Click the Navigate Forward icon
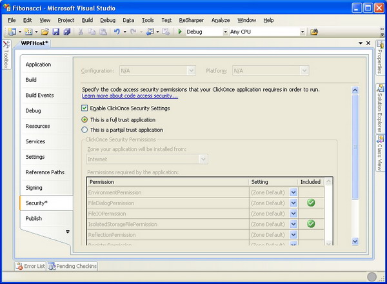 tap(166, 32)
